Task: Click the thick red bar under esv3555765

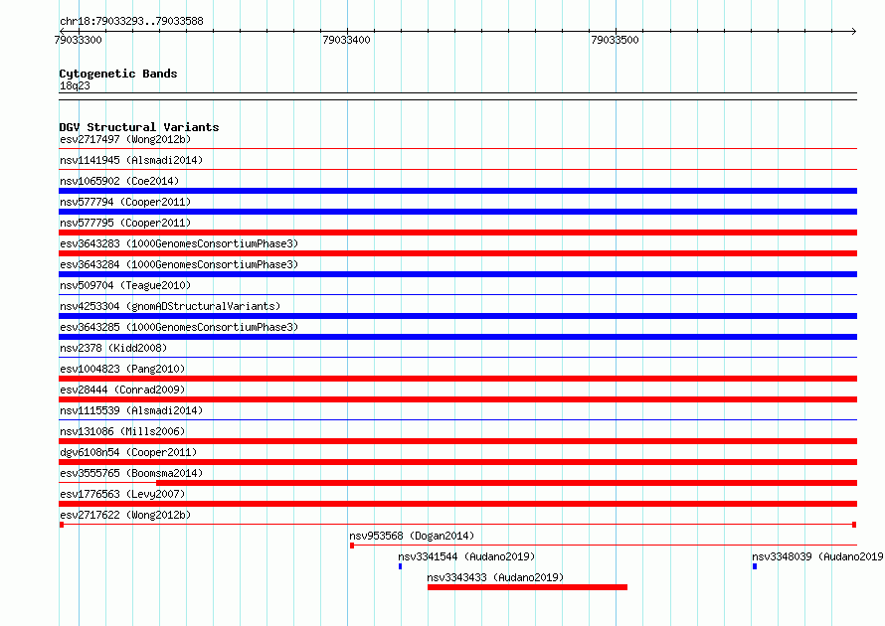Action: click(506, 483)
